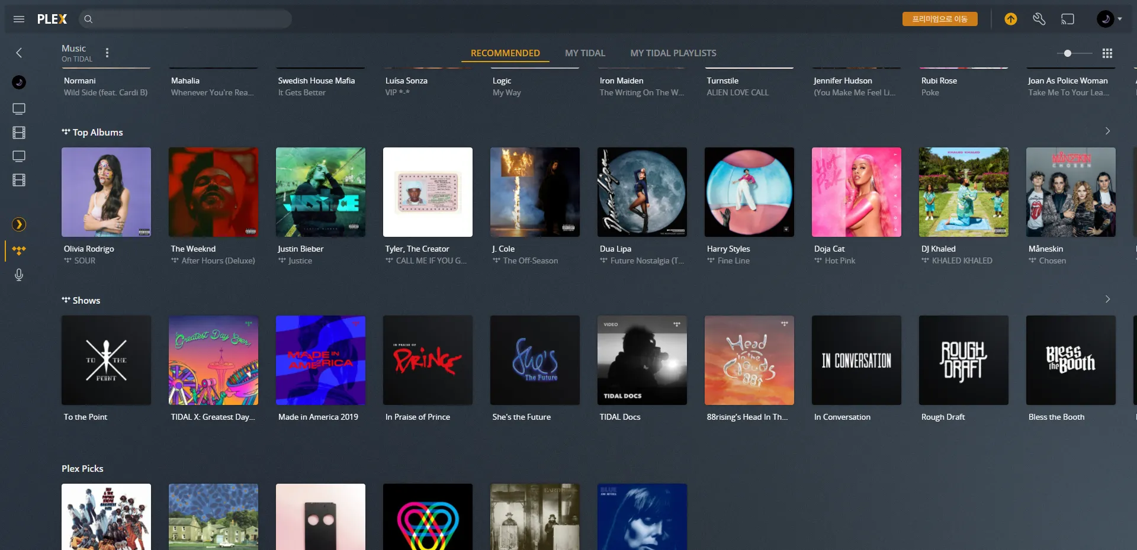The width and height of the screenshot is (1137, 550).
Task: Expand Top Albums with right chevron
Action: coord(1107,131)
